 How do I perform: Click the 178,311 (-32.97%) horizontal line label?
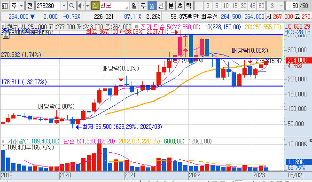click(x=24, y=82)
